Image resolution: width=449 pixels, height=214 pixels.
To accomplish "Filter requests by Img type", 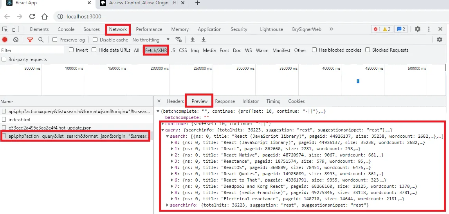I will coord(195,50).
